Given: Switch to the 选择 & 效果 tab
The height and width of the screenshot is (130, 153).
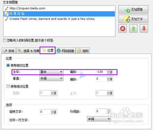Looking at the screenshot, I should click(x=28, y=51).
